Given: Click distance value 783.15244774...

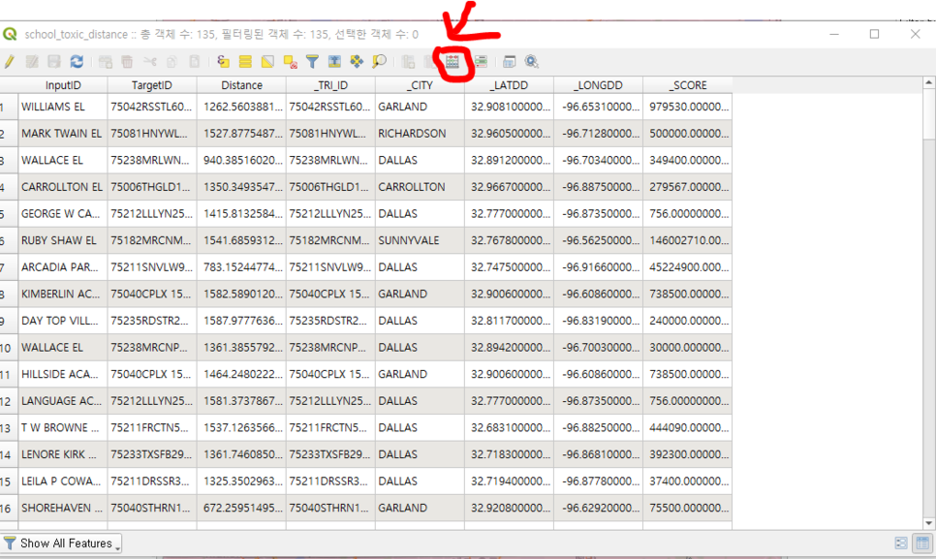Looking at the screenshot, I should [241, 267].
